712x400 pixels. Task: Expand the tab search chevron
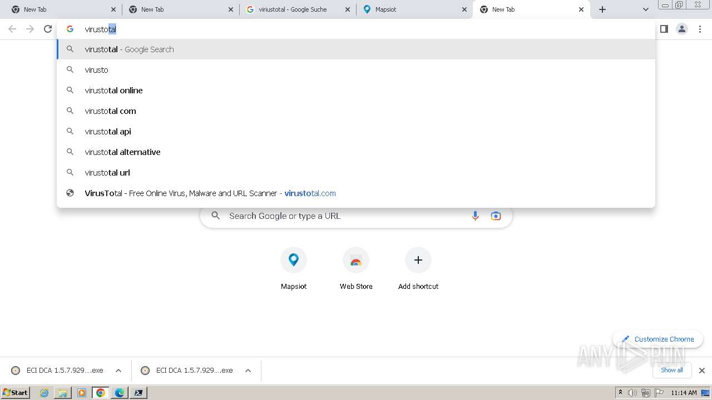(646, 9)
